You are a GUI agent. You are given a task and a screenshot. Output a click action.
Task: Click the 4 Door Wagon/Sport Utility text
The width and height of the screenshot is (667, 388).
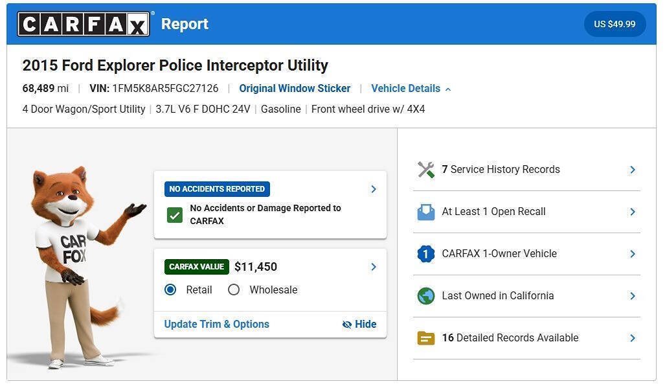tap(84, 109)
